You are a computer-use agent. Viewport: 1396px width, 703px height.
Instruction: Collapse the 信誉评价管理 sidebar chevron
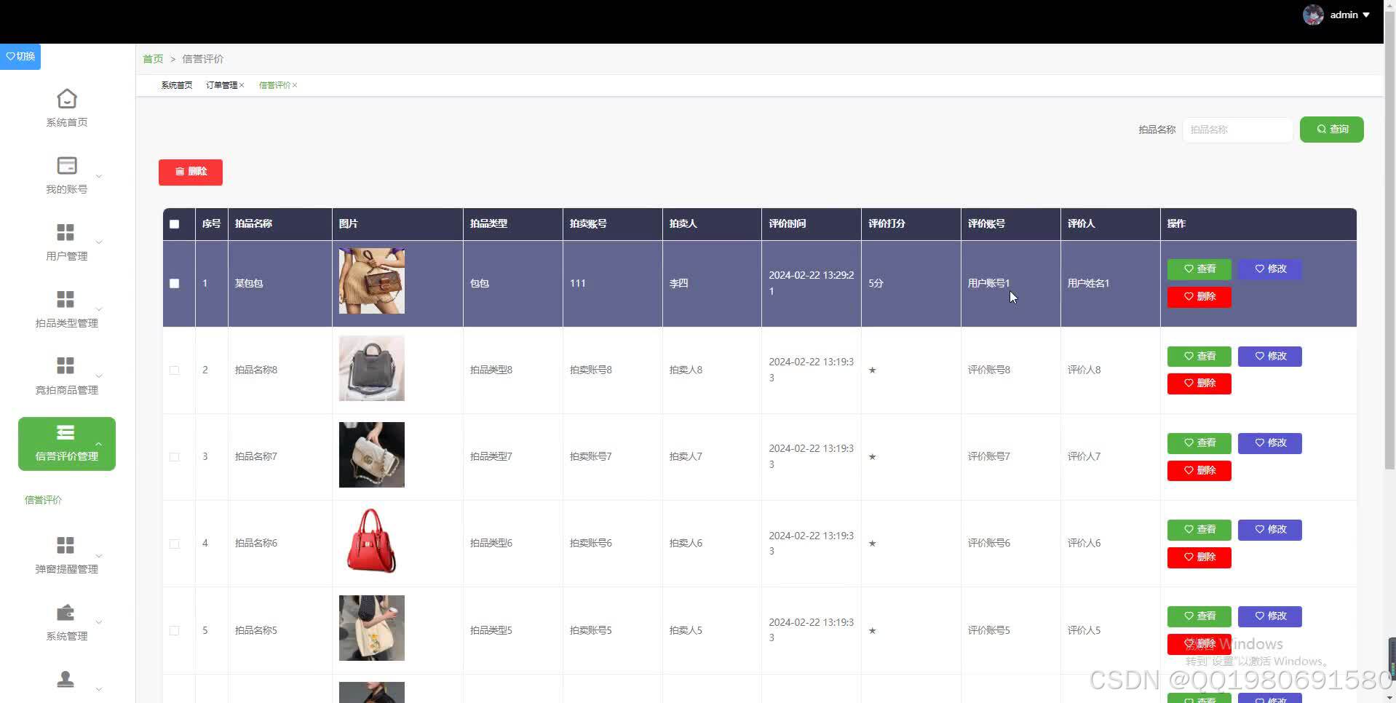(x=99, y=443)
